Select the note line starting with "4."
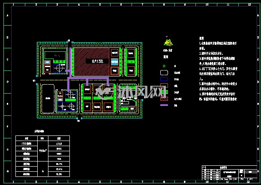 coord(218,69)
